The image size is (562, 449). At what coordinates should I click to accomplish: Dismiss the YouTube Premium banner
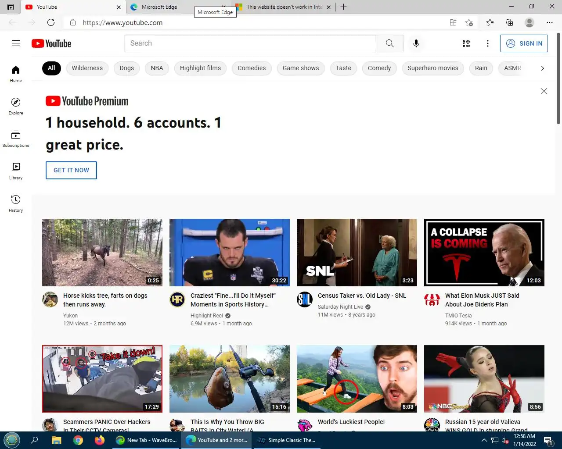point(544,91)
